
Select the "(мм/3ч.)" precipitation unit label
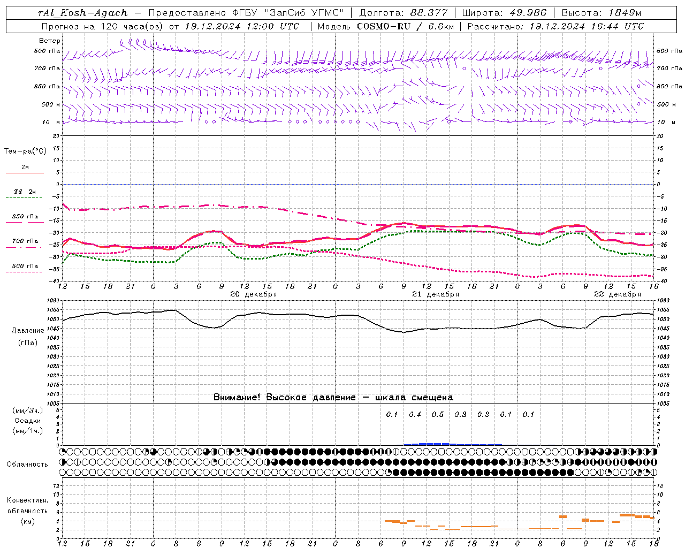click(27, 410)
